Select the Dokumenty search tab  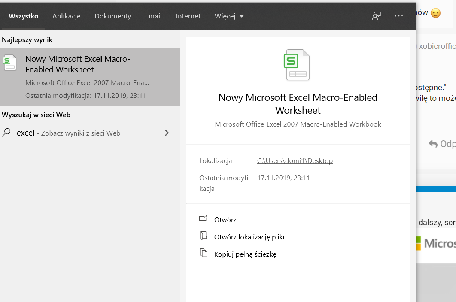(113, 16)
